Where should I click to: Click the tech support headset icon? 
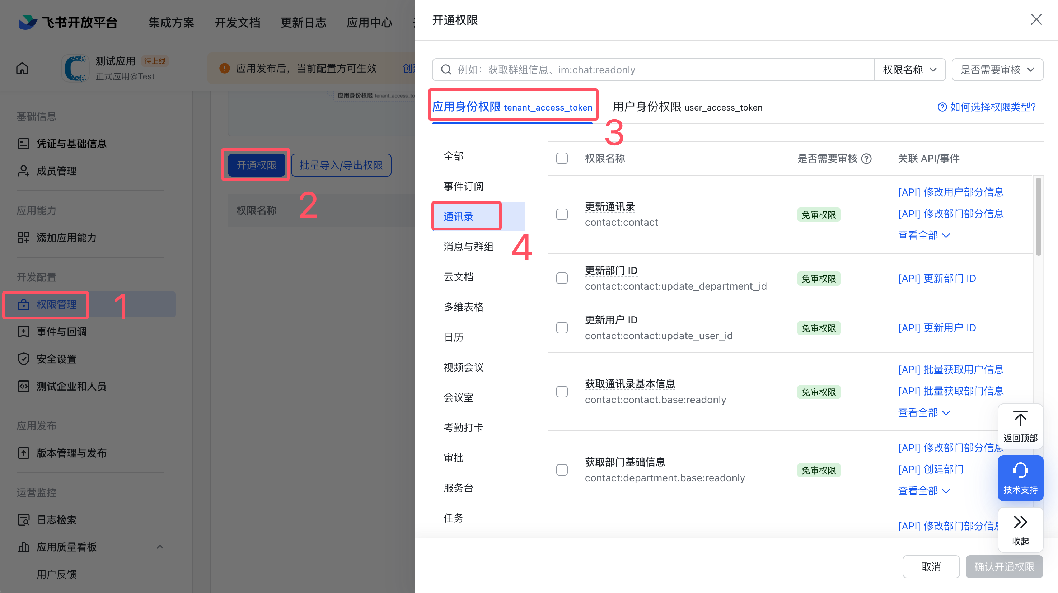tap(1020, 470)
